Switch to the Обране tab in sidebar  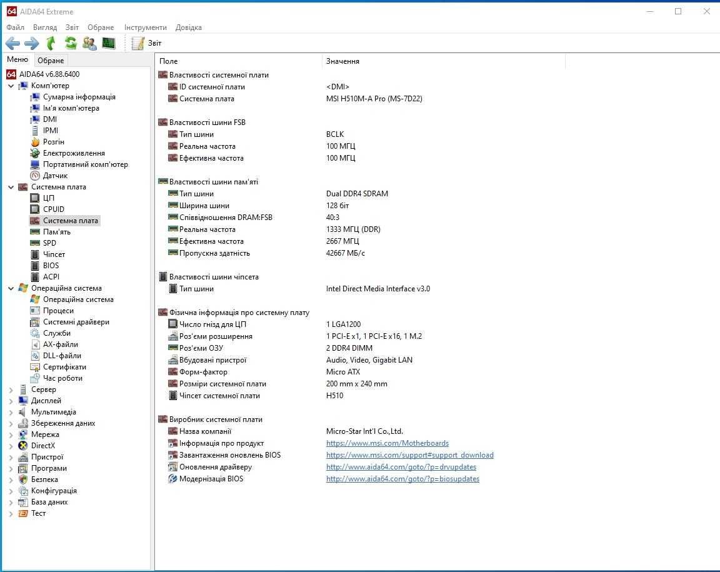pyautogui.click(x=51, y=60)
